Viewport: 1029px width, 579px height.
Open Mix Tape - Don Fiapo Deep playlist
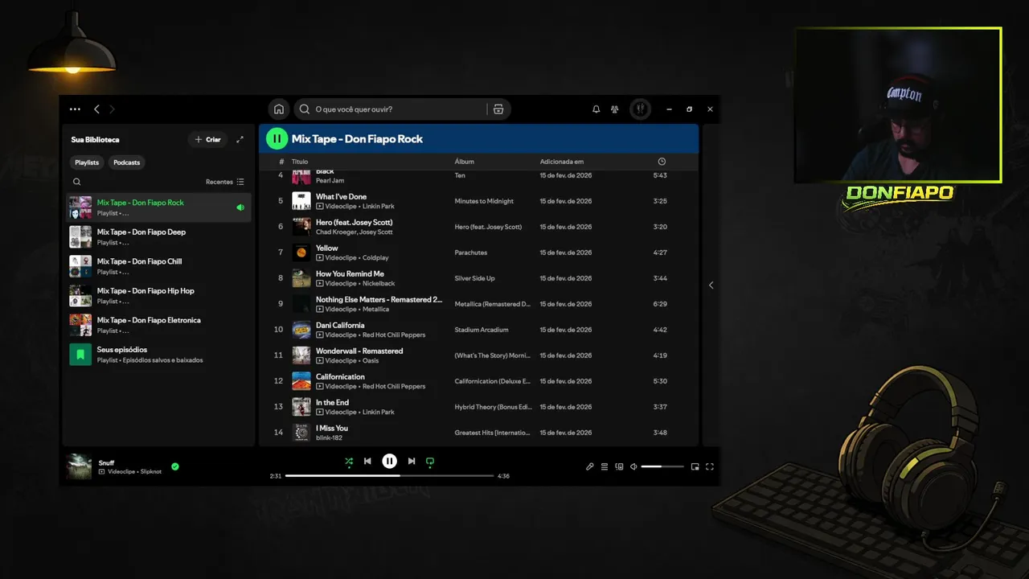pos(158,236)
